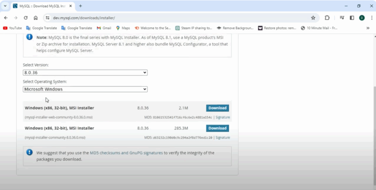Click the 'Select Operating System:' label

coord(45,82)
